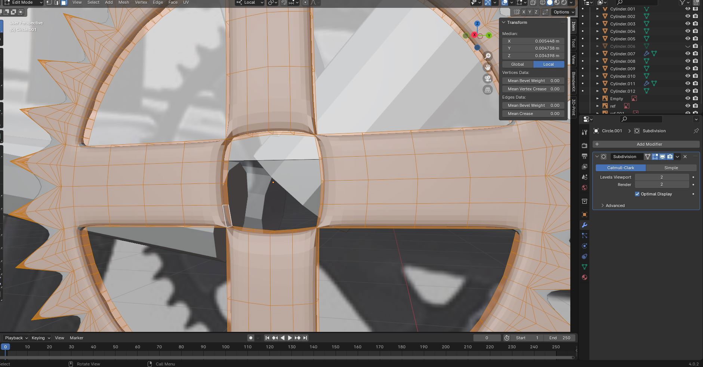Select Simple subdivision type
Screen dimensions: 703x367
pyautogui.click(x=671, y=168)
